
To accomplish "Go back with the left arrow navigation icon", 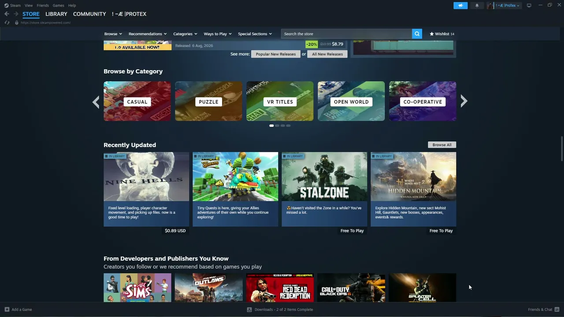I will pyautogui.click(x=7, y=14).
